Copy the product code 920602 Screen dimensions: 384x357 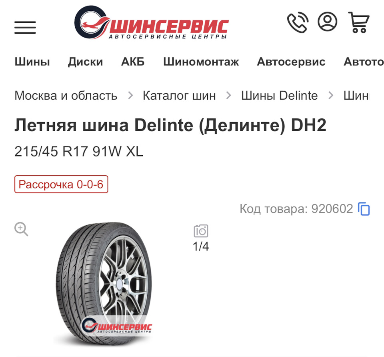pyautogui.click(x=364, y=209)
